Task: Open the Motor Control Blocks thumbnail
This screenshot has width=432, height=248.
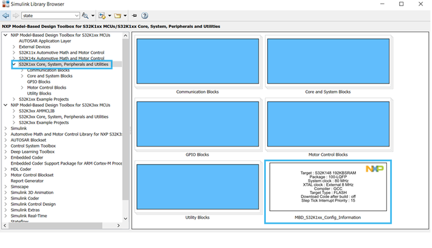Action: [328, 124]
